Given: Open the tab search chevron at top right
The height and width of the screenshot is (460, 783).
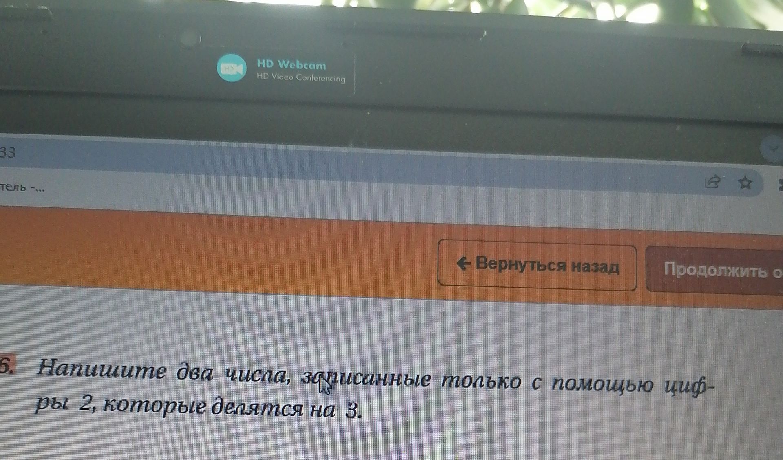Looking at the screenshot, I should tap(773, 149).
